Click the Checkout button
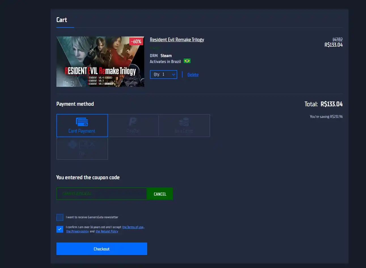Screen dimensions: 366x268 coord(102,249)
